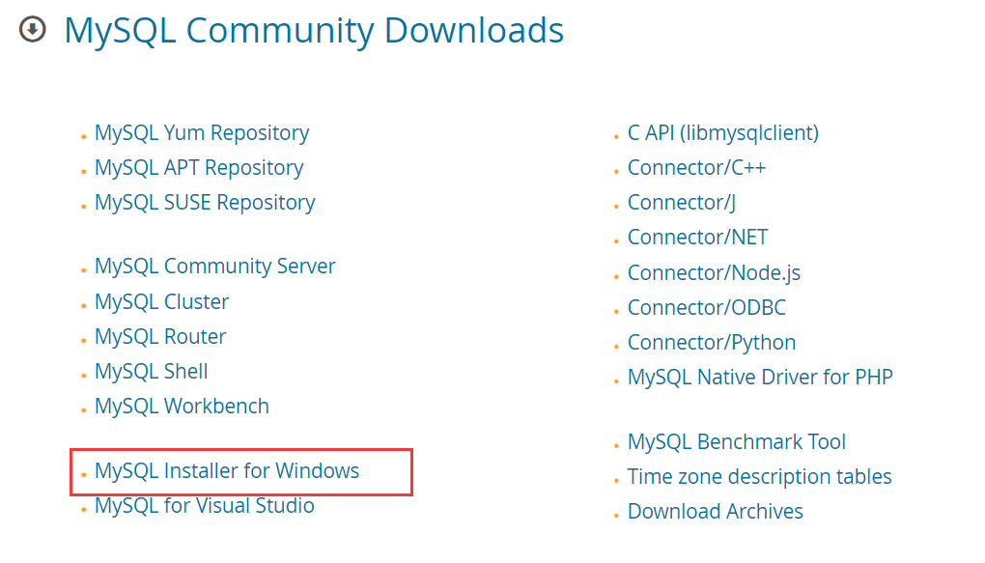Go to MySQL Community Server downloads

[214, 267]
